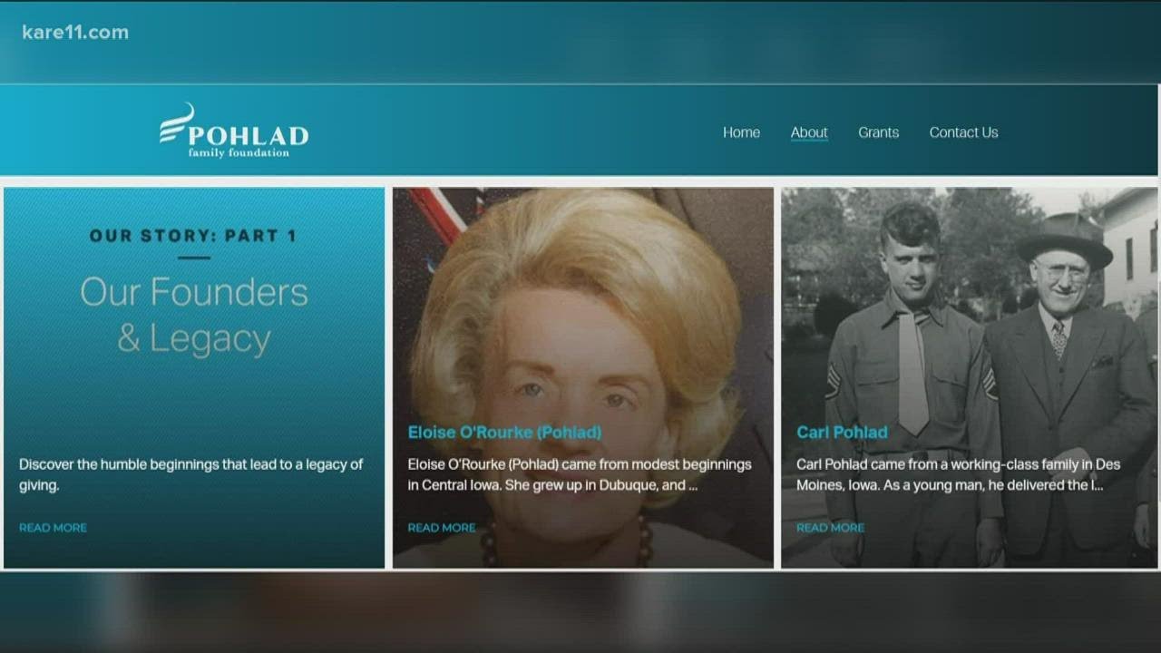The width and height of the screenshot is (1161, 653).
Task: Click the 'Our Story: Part 1' label
Action: [x=193, y=236]
